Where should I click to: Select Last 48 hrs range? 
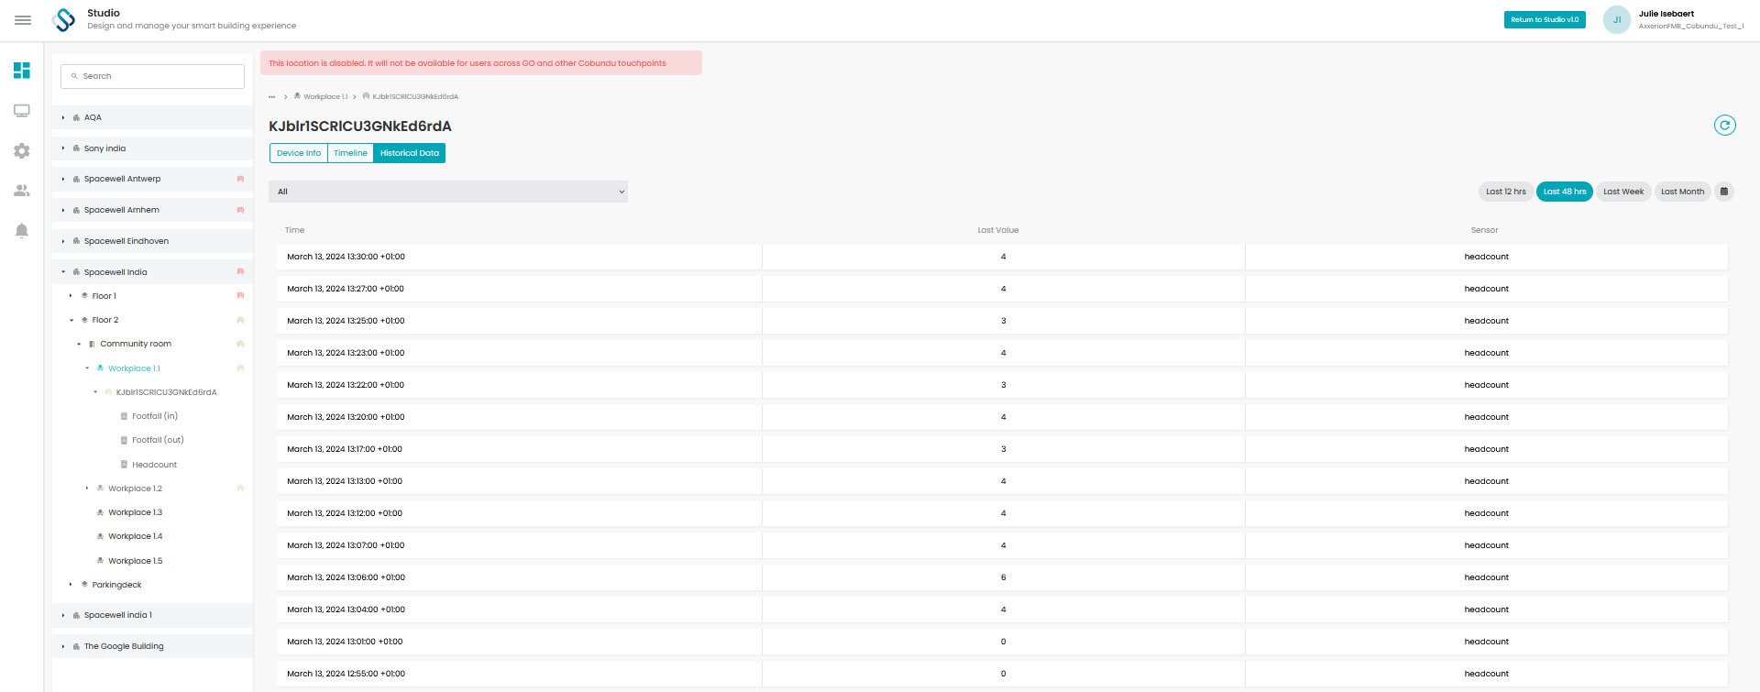tap(1565, 192)
